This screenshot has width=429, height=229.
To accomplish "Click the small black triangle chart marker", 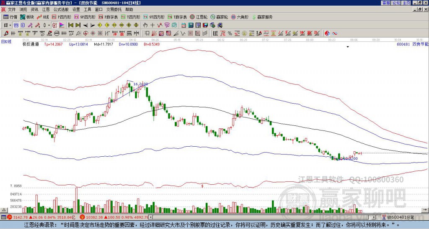I will (348, 47).
